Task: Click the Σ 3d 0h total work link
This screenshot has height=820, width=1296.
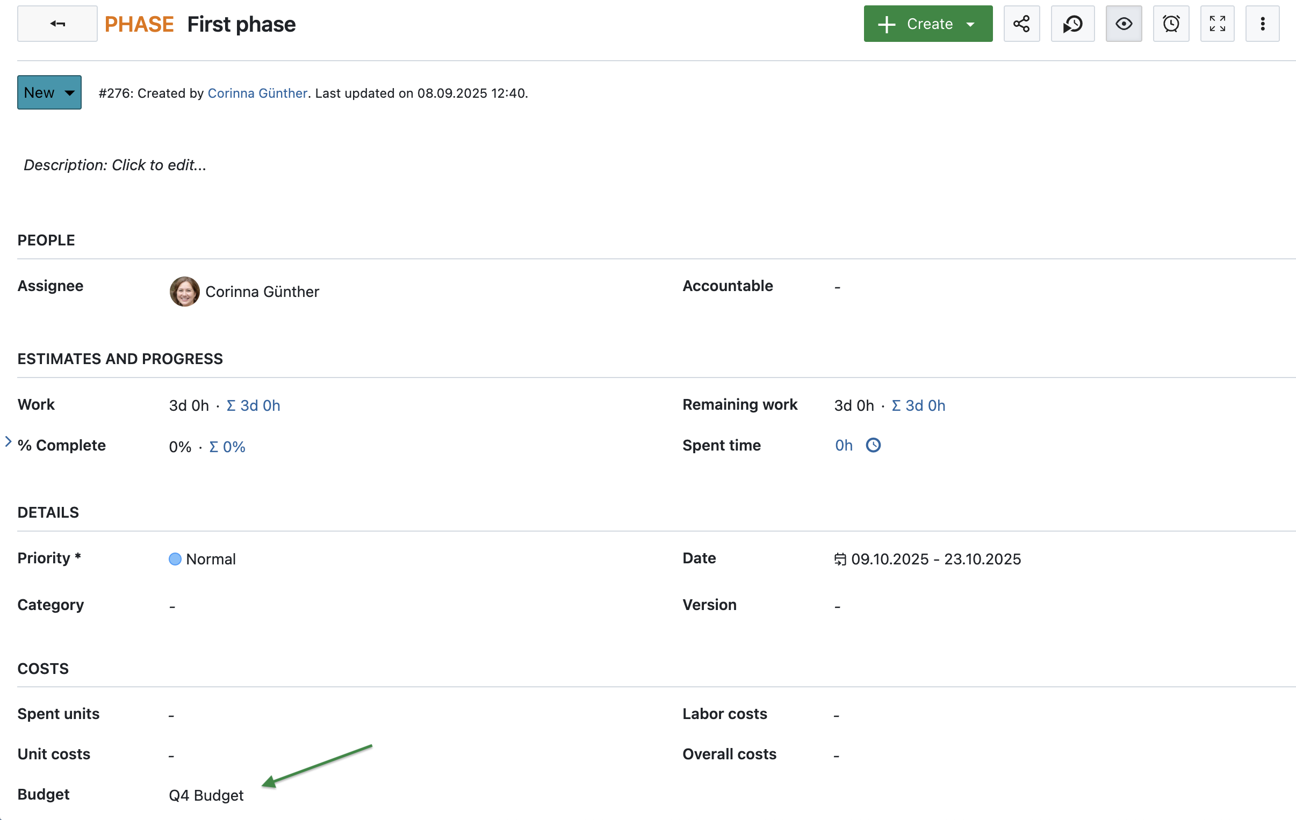Action: 253,405
